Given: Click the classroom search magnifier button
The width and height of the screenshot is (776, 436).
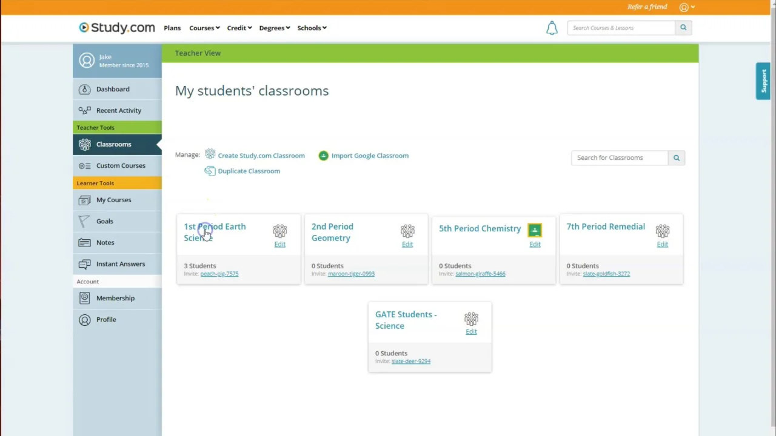Looking at the screenshot, I should point(677,157).
